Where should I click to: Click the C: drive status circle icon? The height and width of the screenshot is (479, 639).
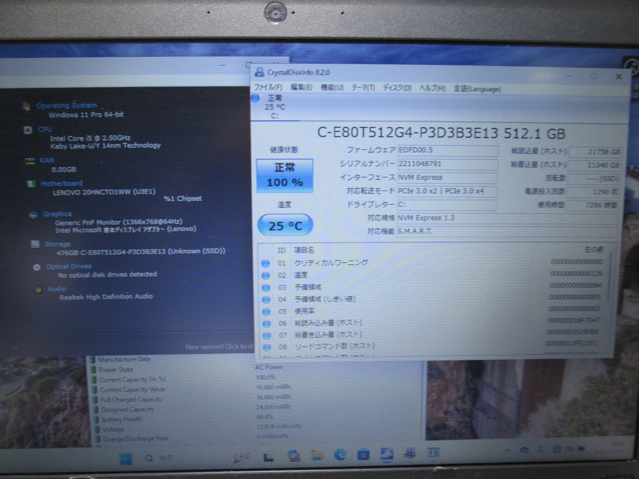point(255,98)
